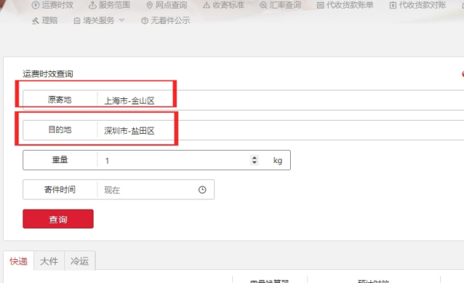
Task: Click the 目的地 label
Action: (x=60, y=130)
